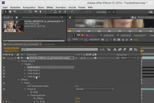Click the Anfang 0,0% value
The image size is (154, 103).
pos(78,98)
